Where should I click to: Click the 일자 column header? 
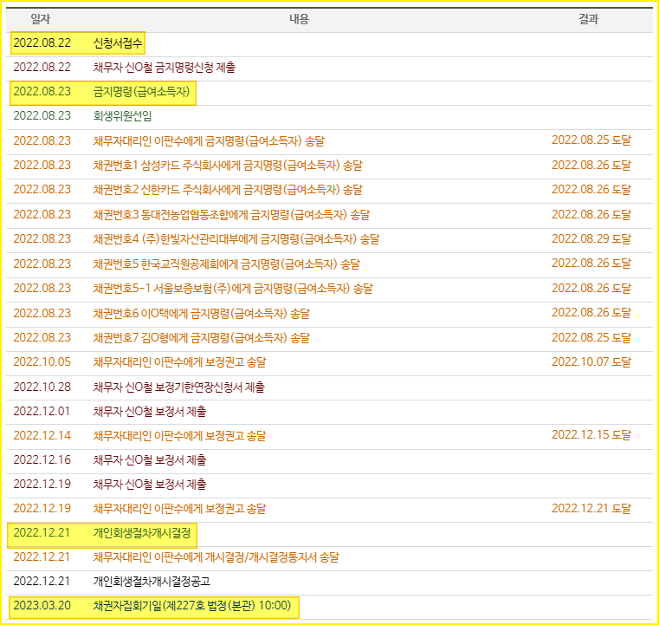pyautogui.click(x=41, y=19)
